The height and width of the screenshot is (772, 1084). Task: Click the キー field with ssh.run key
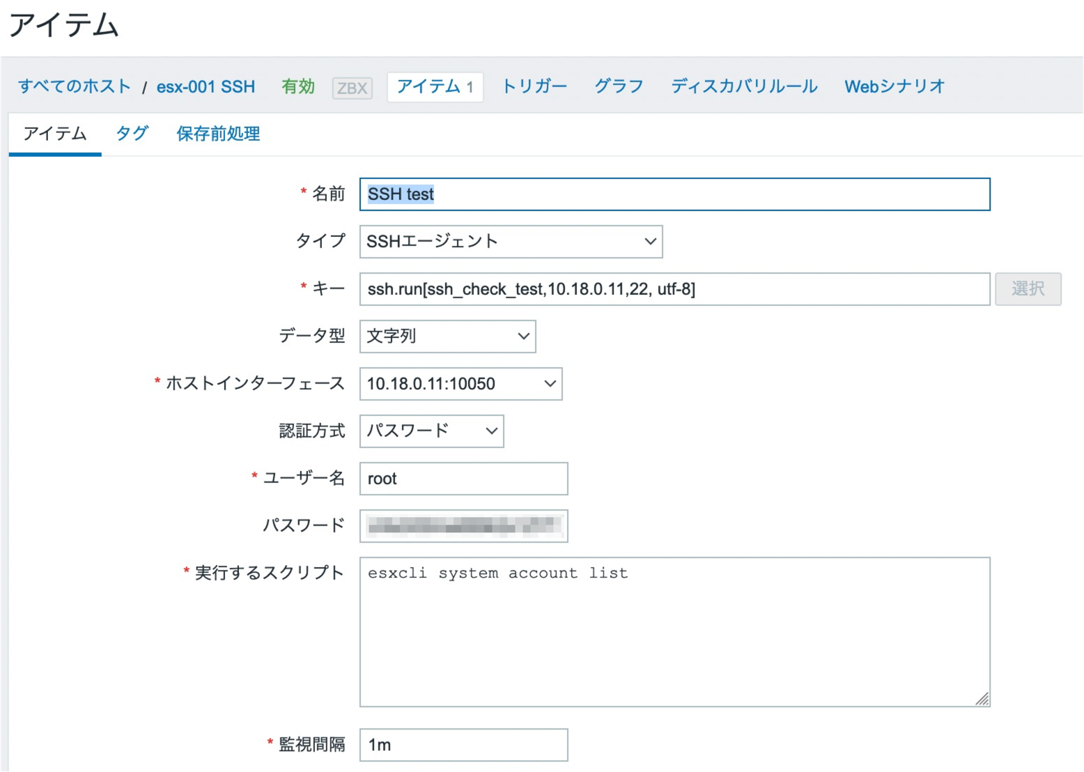[674, 289]
